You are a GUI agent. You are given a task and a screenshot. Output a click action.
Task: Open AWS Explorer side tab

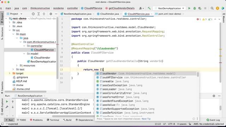coord(2,107)
